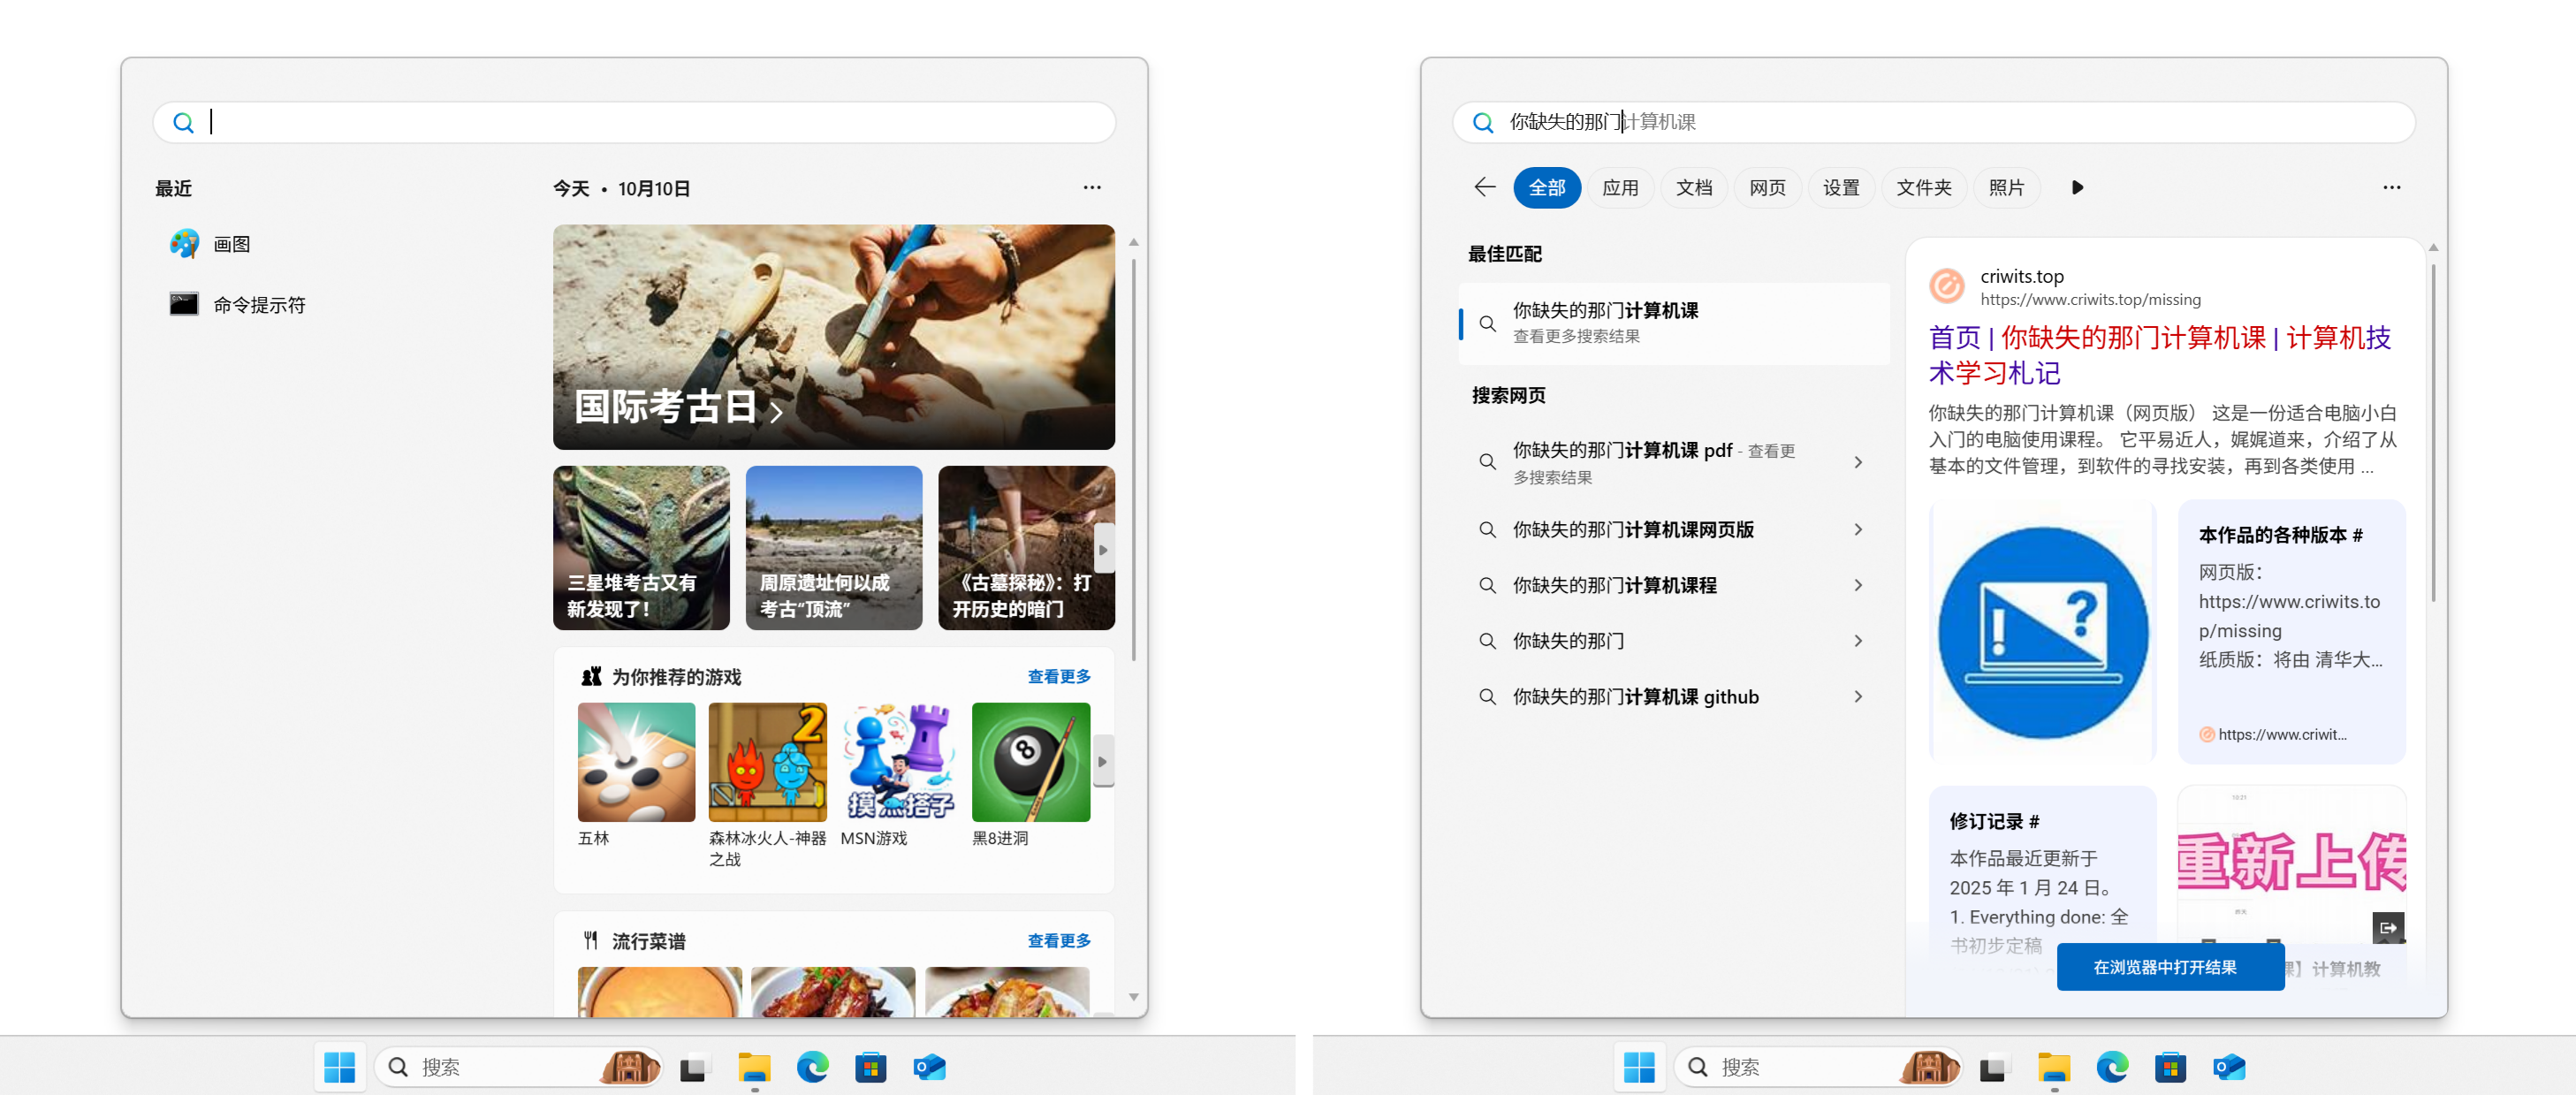Viewport: 2576px width, 1095px height.
Task: Open Microsoft Edge from the left taskbar
Action: point(812,1068)
